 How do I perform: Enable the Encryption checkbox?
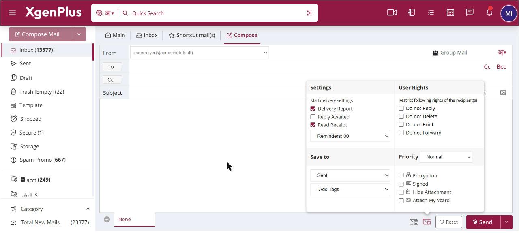[x=401, y=175]
